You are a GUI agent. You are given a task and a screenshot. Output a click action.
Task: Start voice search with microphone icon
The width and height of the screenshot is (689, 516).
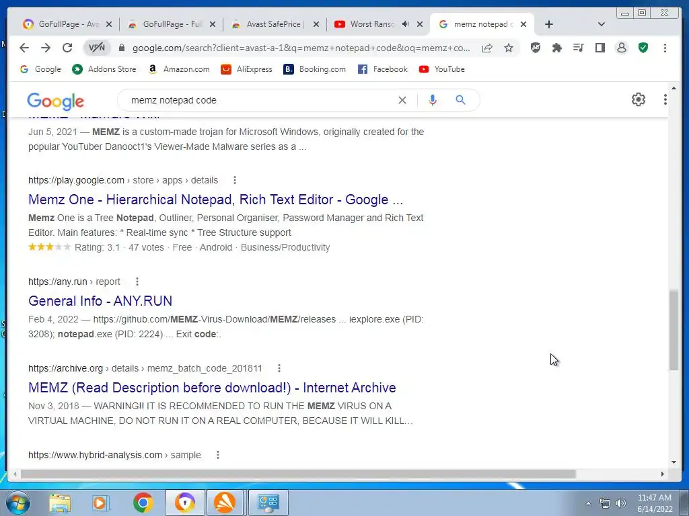click(x=433, y=100)
